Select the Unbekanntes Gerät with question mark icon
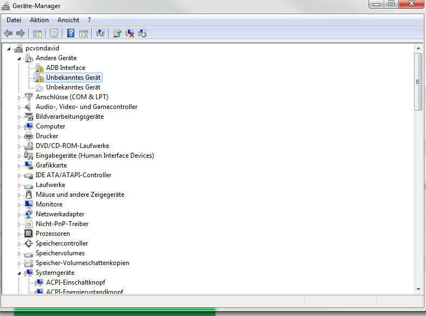This screenshot has width=426, height=316. click(73, 87)
